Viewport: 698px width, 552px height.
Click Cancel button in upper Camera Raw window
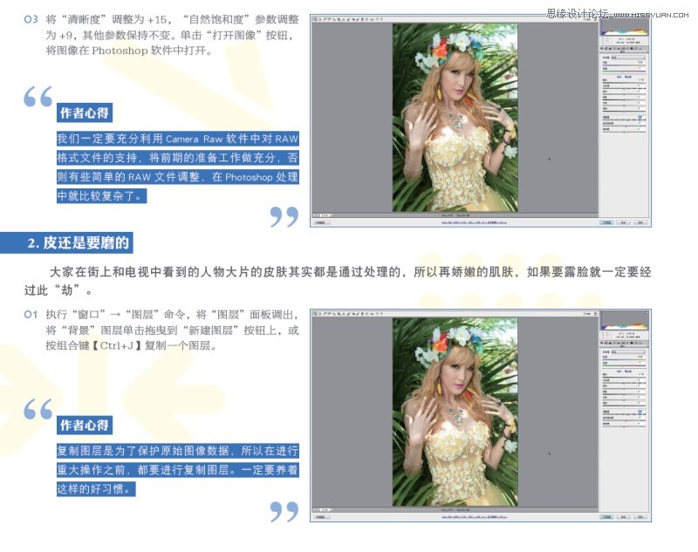point(624,222)
